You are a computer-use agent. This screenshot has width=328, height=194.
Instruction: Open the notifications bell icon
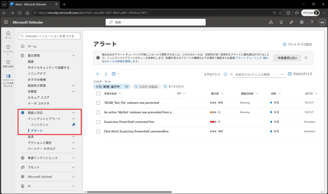281,22
